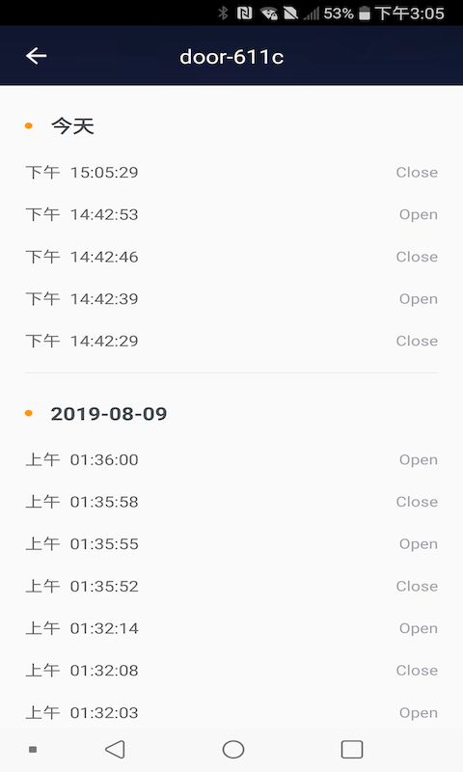Tap the Wi-Fi status icon
The image size is (463, 772).
(269, 14)
